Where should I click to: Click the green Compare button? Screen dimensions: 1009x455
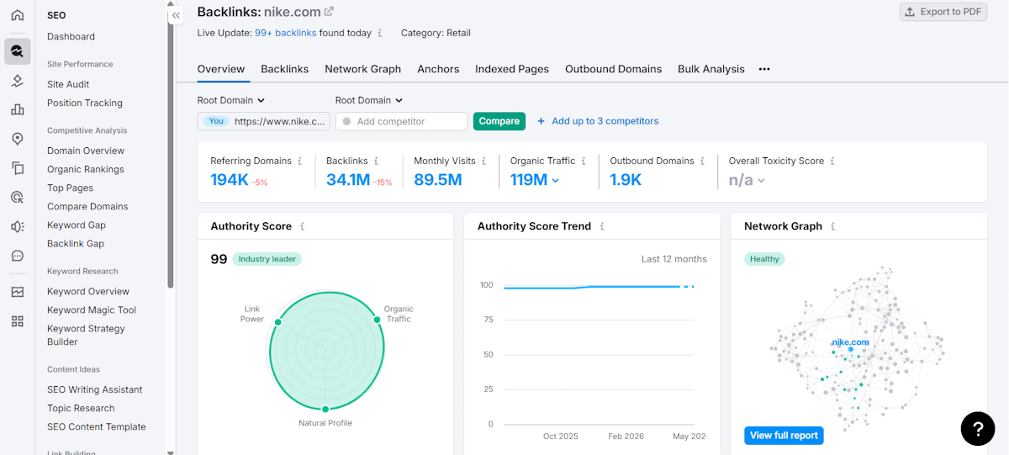point(499,121)
